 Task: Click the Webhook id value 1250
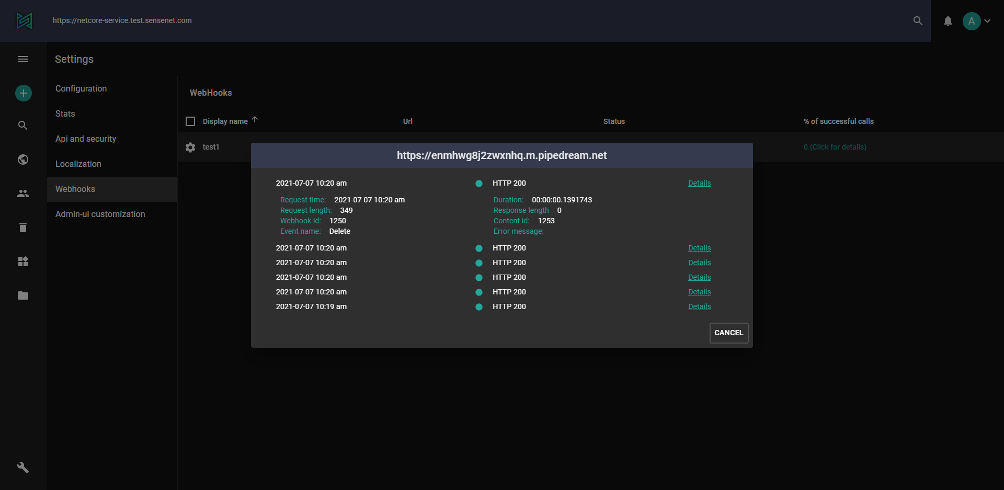pos(338,221)
